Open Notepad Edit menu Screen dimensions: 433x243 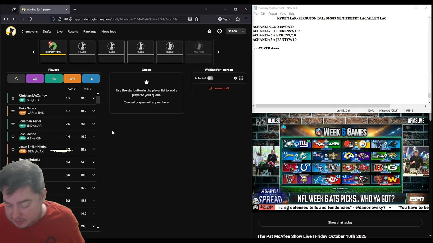[x=263, y=14]
